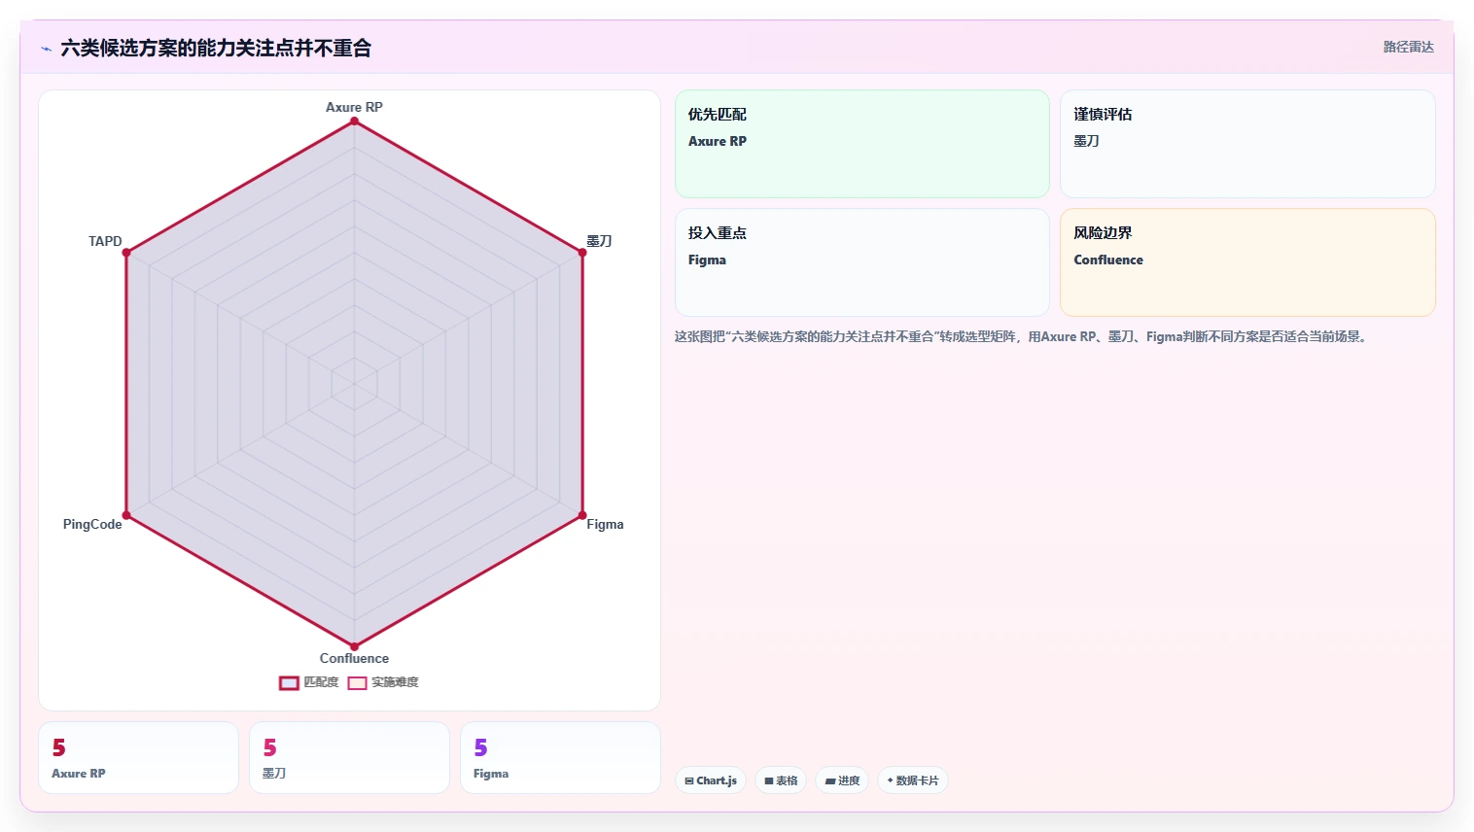1474x832 pixels.
Task: Open the 投入重点 Figma card
Action: pos(862,262)
